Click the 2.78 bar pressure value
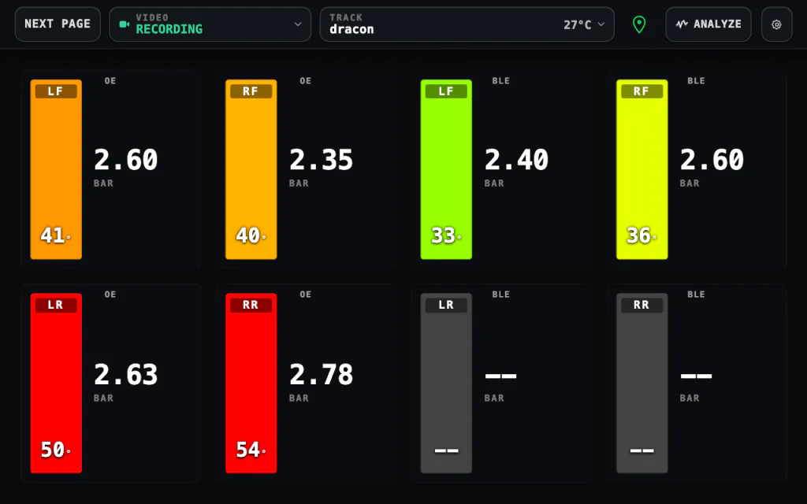Viewport: 807px width, 504px height. pyautogui.click(x=322, y=374)
